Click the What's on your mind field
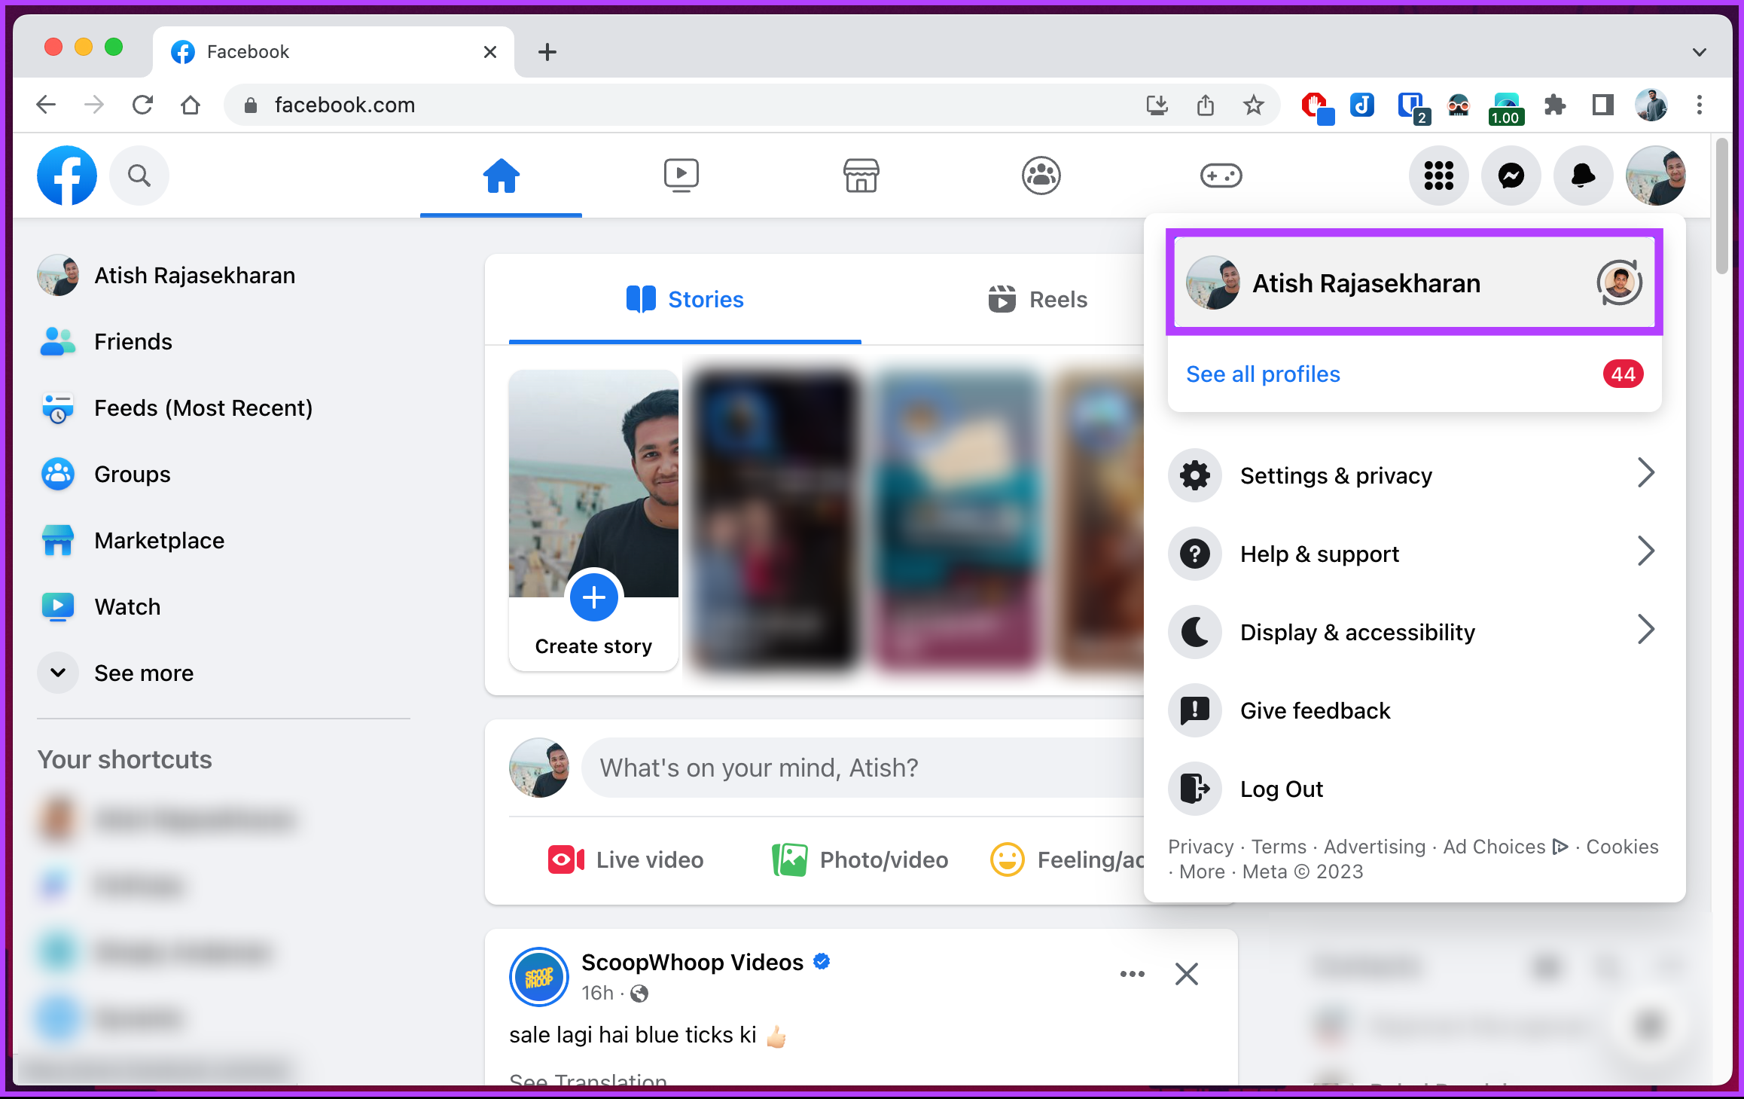The height and width of the screenshot is (1099, 1744). pos(862,768)
